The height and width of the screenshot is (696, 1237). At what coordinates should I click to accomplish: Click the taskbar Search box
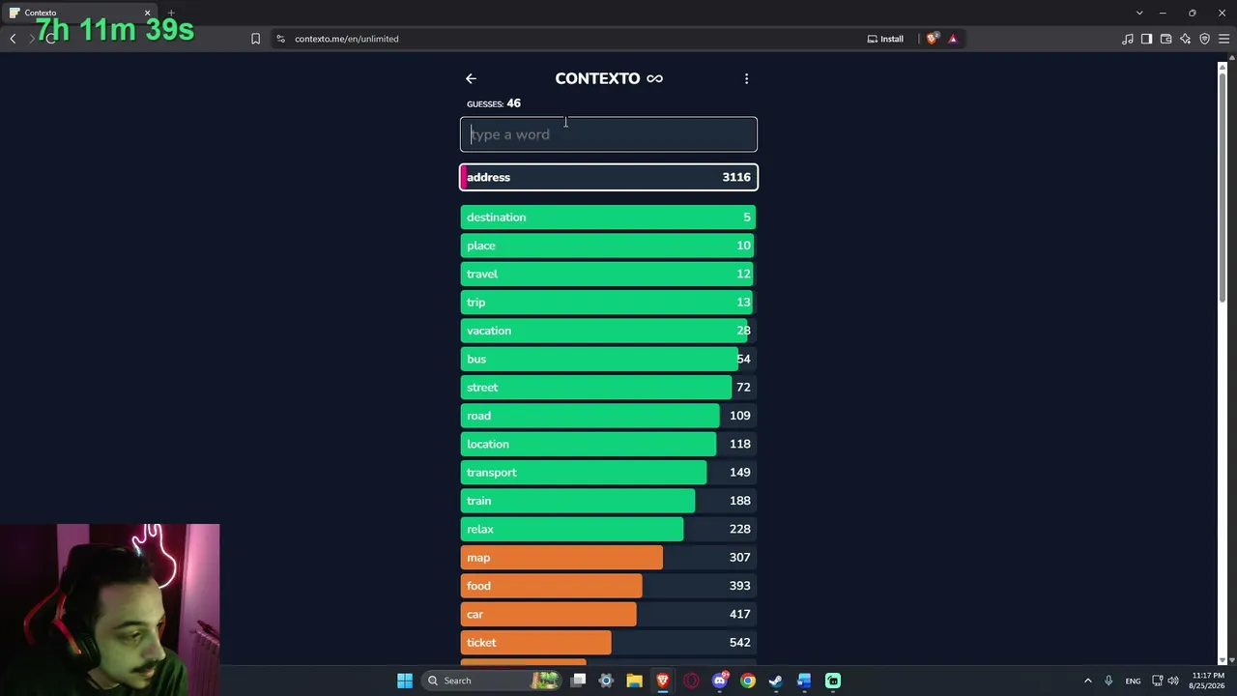[x=493, y=681]
